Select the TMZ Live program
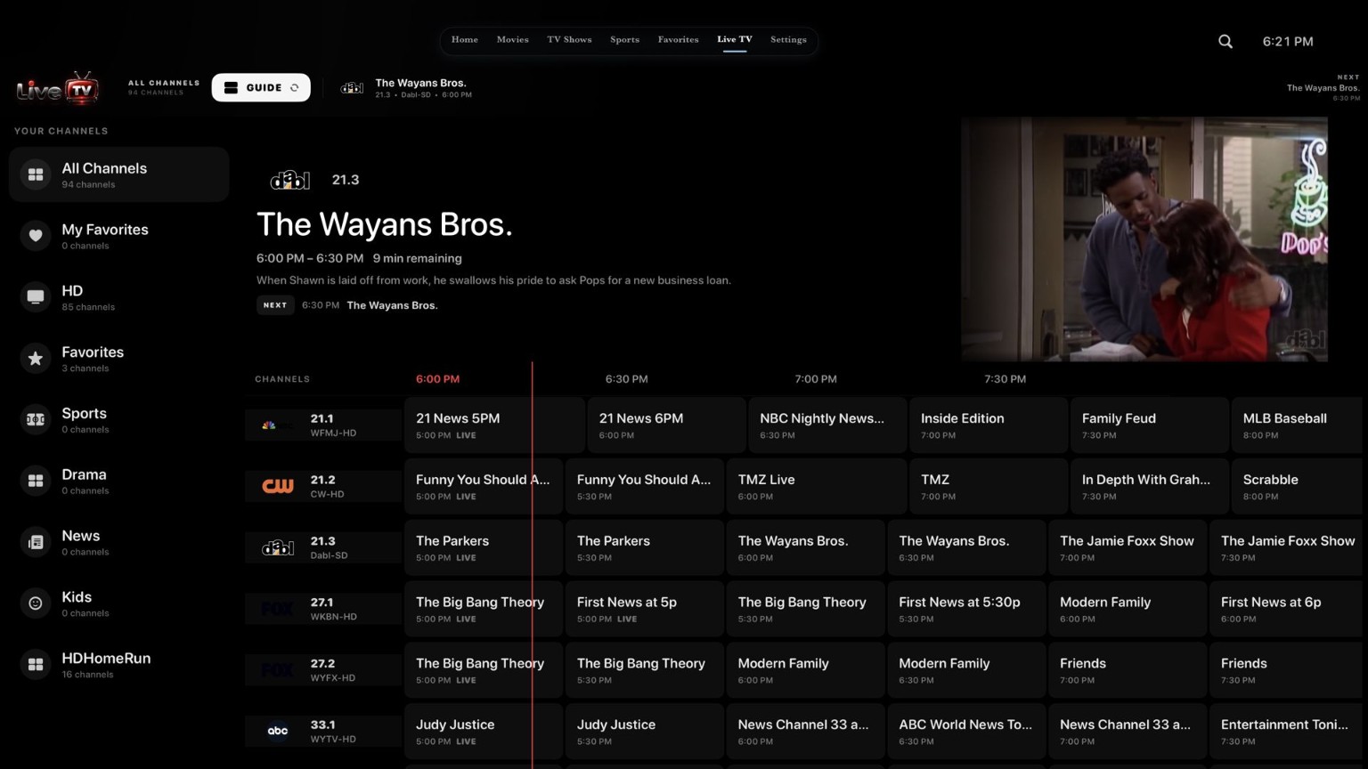 click(x=817, y=486)
